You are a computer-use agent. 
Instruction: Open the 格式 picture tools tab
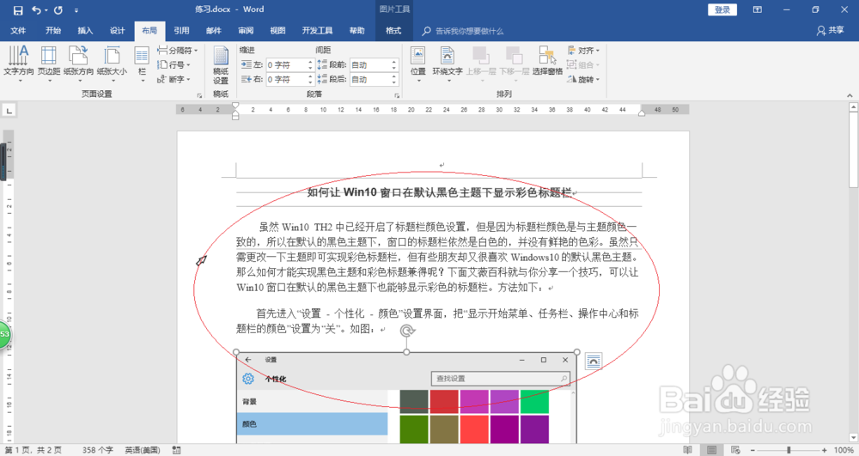pos(393,31)
